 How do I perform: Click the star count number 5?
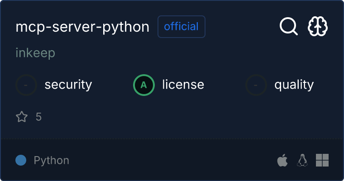[x=38, y=117]
